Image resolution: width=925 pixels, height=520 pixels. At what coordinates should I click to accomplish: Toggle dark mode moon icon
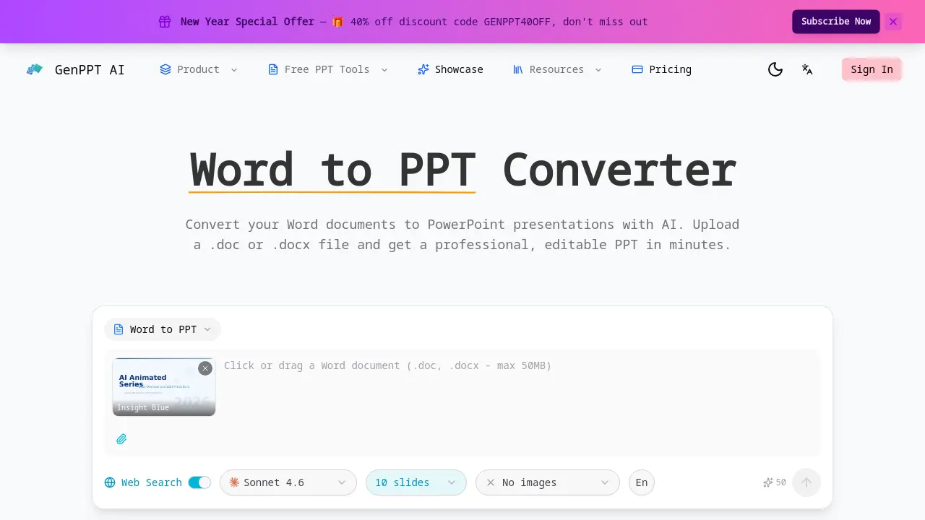click(775, 69)
